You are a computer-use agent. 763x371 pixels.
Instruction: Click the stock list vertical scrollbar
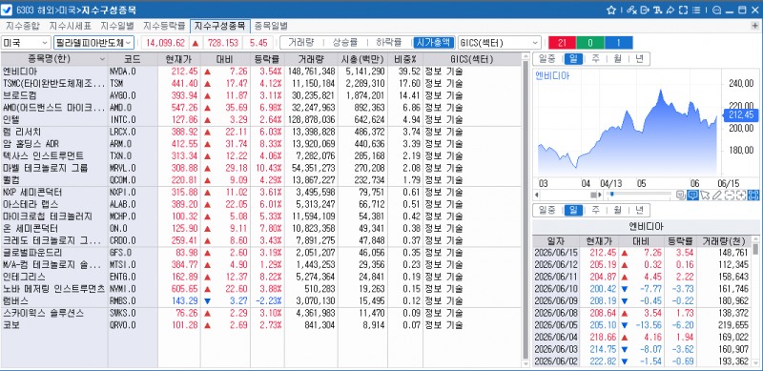pos(526,210)
